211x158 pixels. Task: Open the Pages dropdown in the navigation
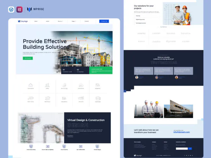(x=74, y=21)
